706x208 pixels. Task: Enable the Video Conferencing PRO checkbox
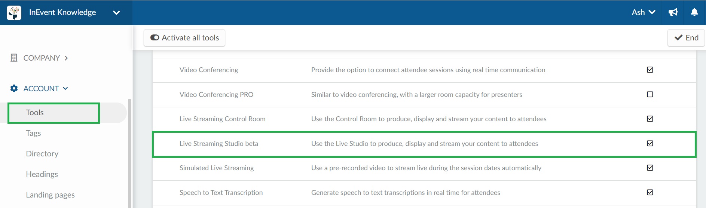coord(650,94)
